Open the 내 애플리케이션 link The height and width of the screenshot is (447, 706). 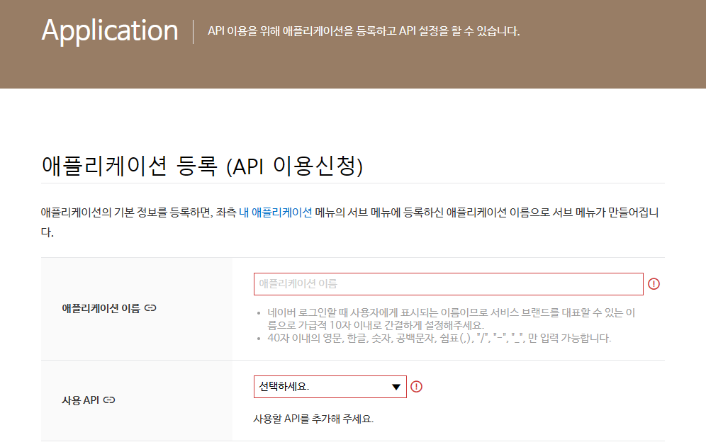point(276,213)
